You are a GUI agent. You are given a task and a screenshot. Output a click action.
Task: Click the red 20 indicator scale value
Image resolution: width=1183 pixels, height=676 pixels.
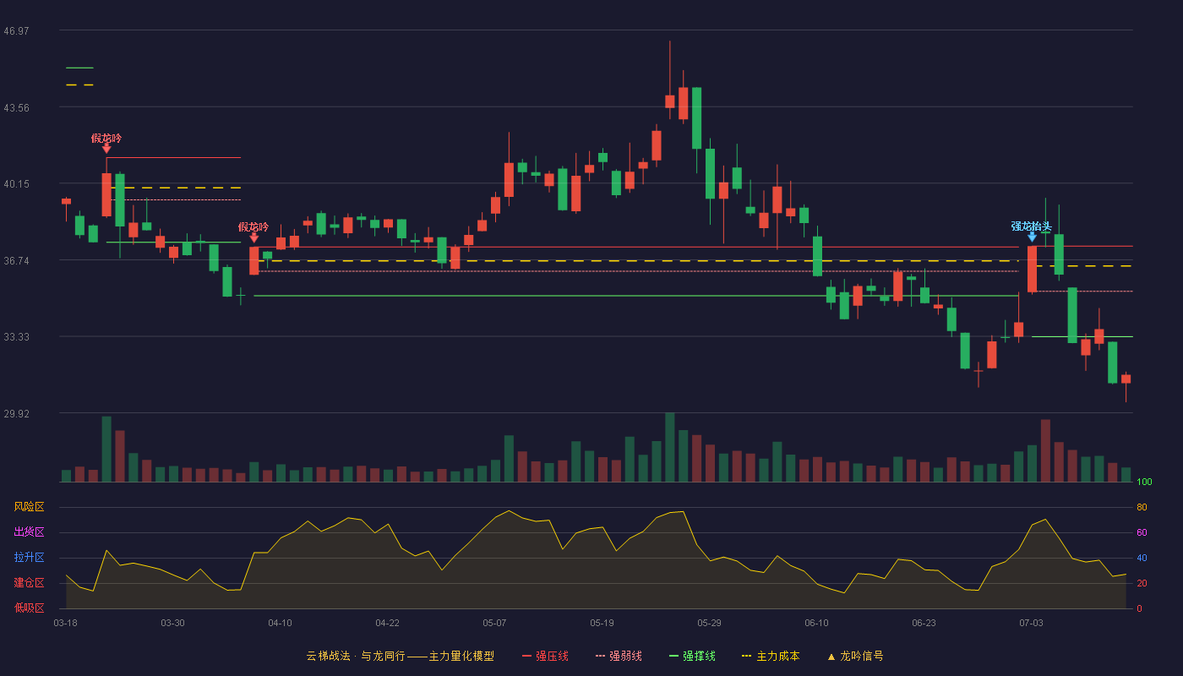[1142, 583]
